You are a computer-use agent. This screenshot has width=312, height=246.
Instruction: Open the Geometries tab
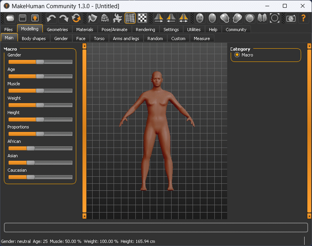57,30
